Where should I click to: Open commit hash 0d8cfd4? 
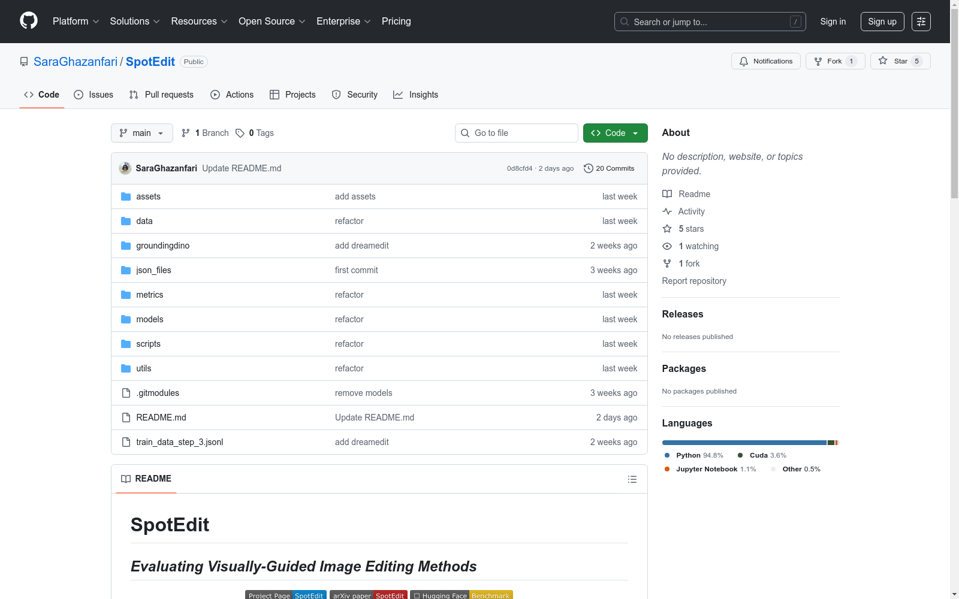tap(520, 168)
